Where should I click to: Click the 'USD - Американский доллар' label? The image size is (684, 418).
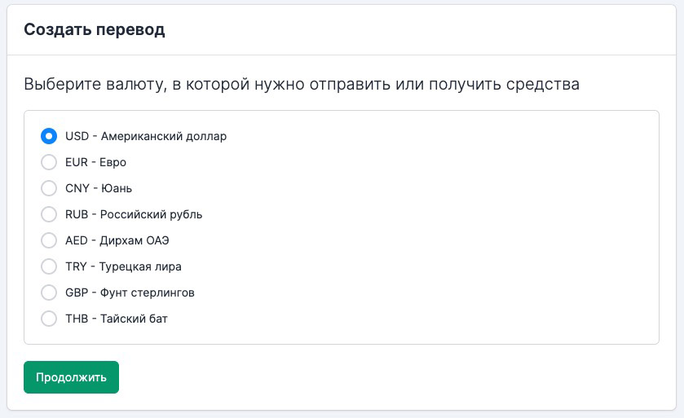146,136
